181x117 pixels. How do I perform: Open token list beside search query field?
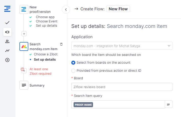coord(169,104)
